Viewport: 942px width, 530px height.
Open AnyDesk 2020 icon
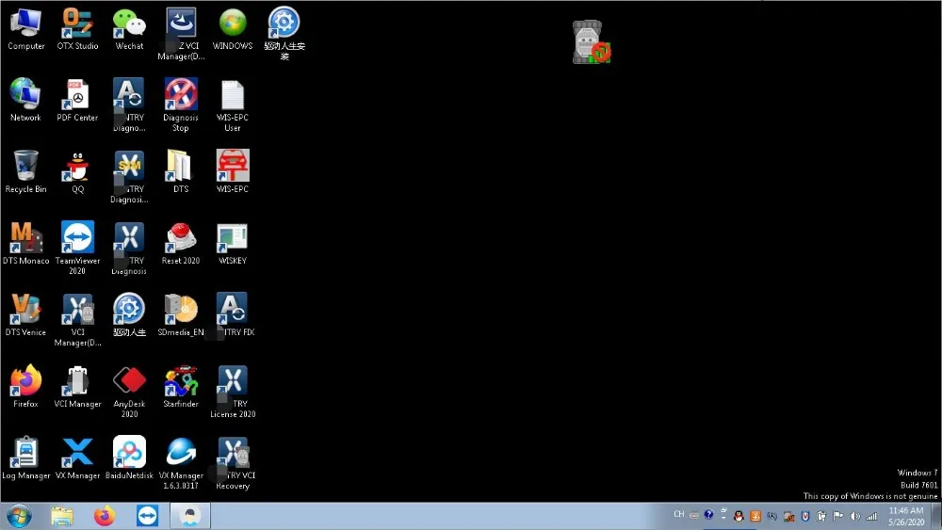click(x=129, y=381)
